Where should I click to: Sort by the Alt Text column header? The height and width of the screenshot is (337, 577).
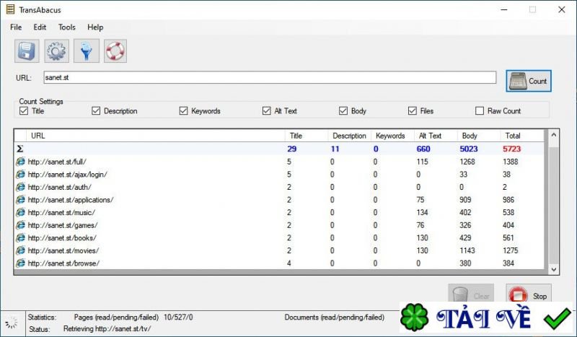tap(436, 136)
